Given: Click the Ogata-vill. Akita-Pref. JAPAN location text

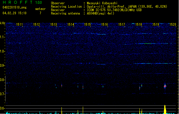Looking at the screenshot, I should pos(127,7).
